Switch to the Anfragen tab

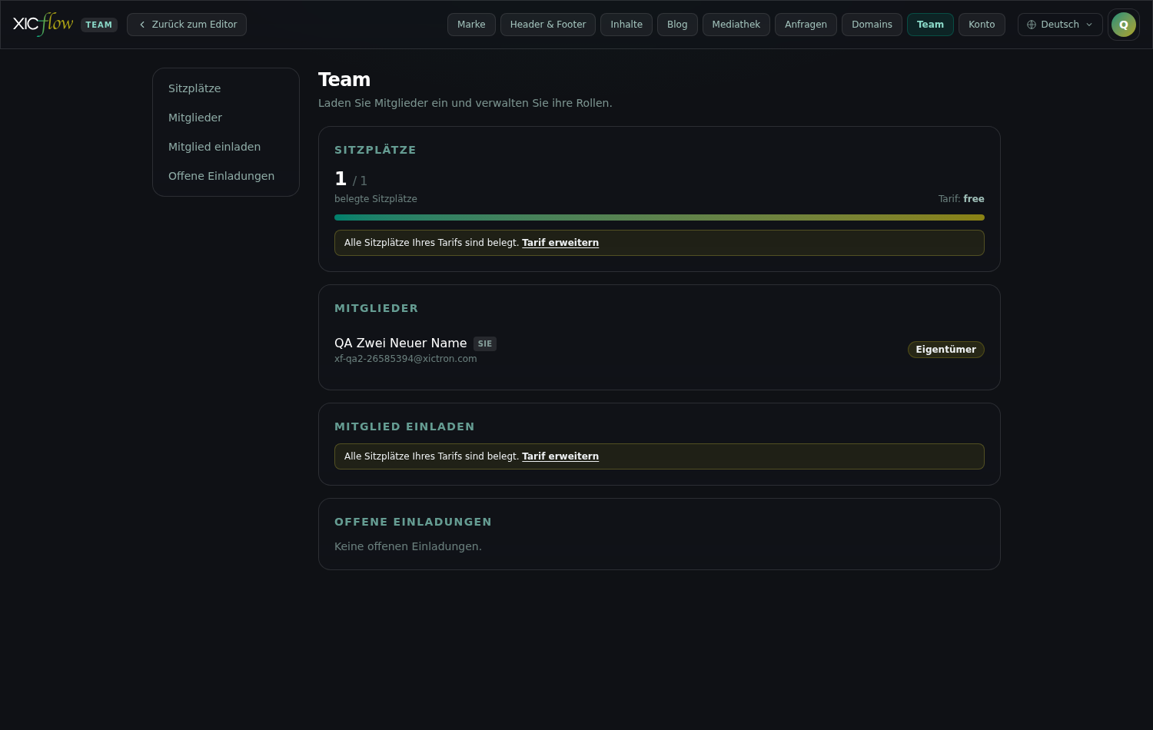(806, 25)
